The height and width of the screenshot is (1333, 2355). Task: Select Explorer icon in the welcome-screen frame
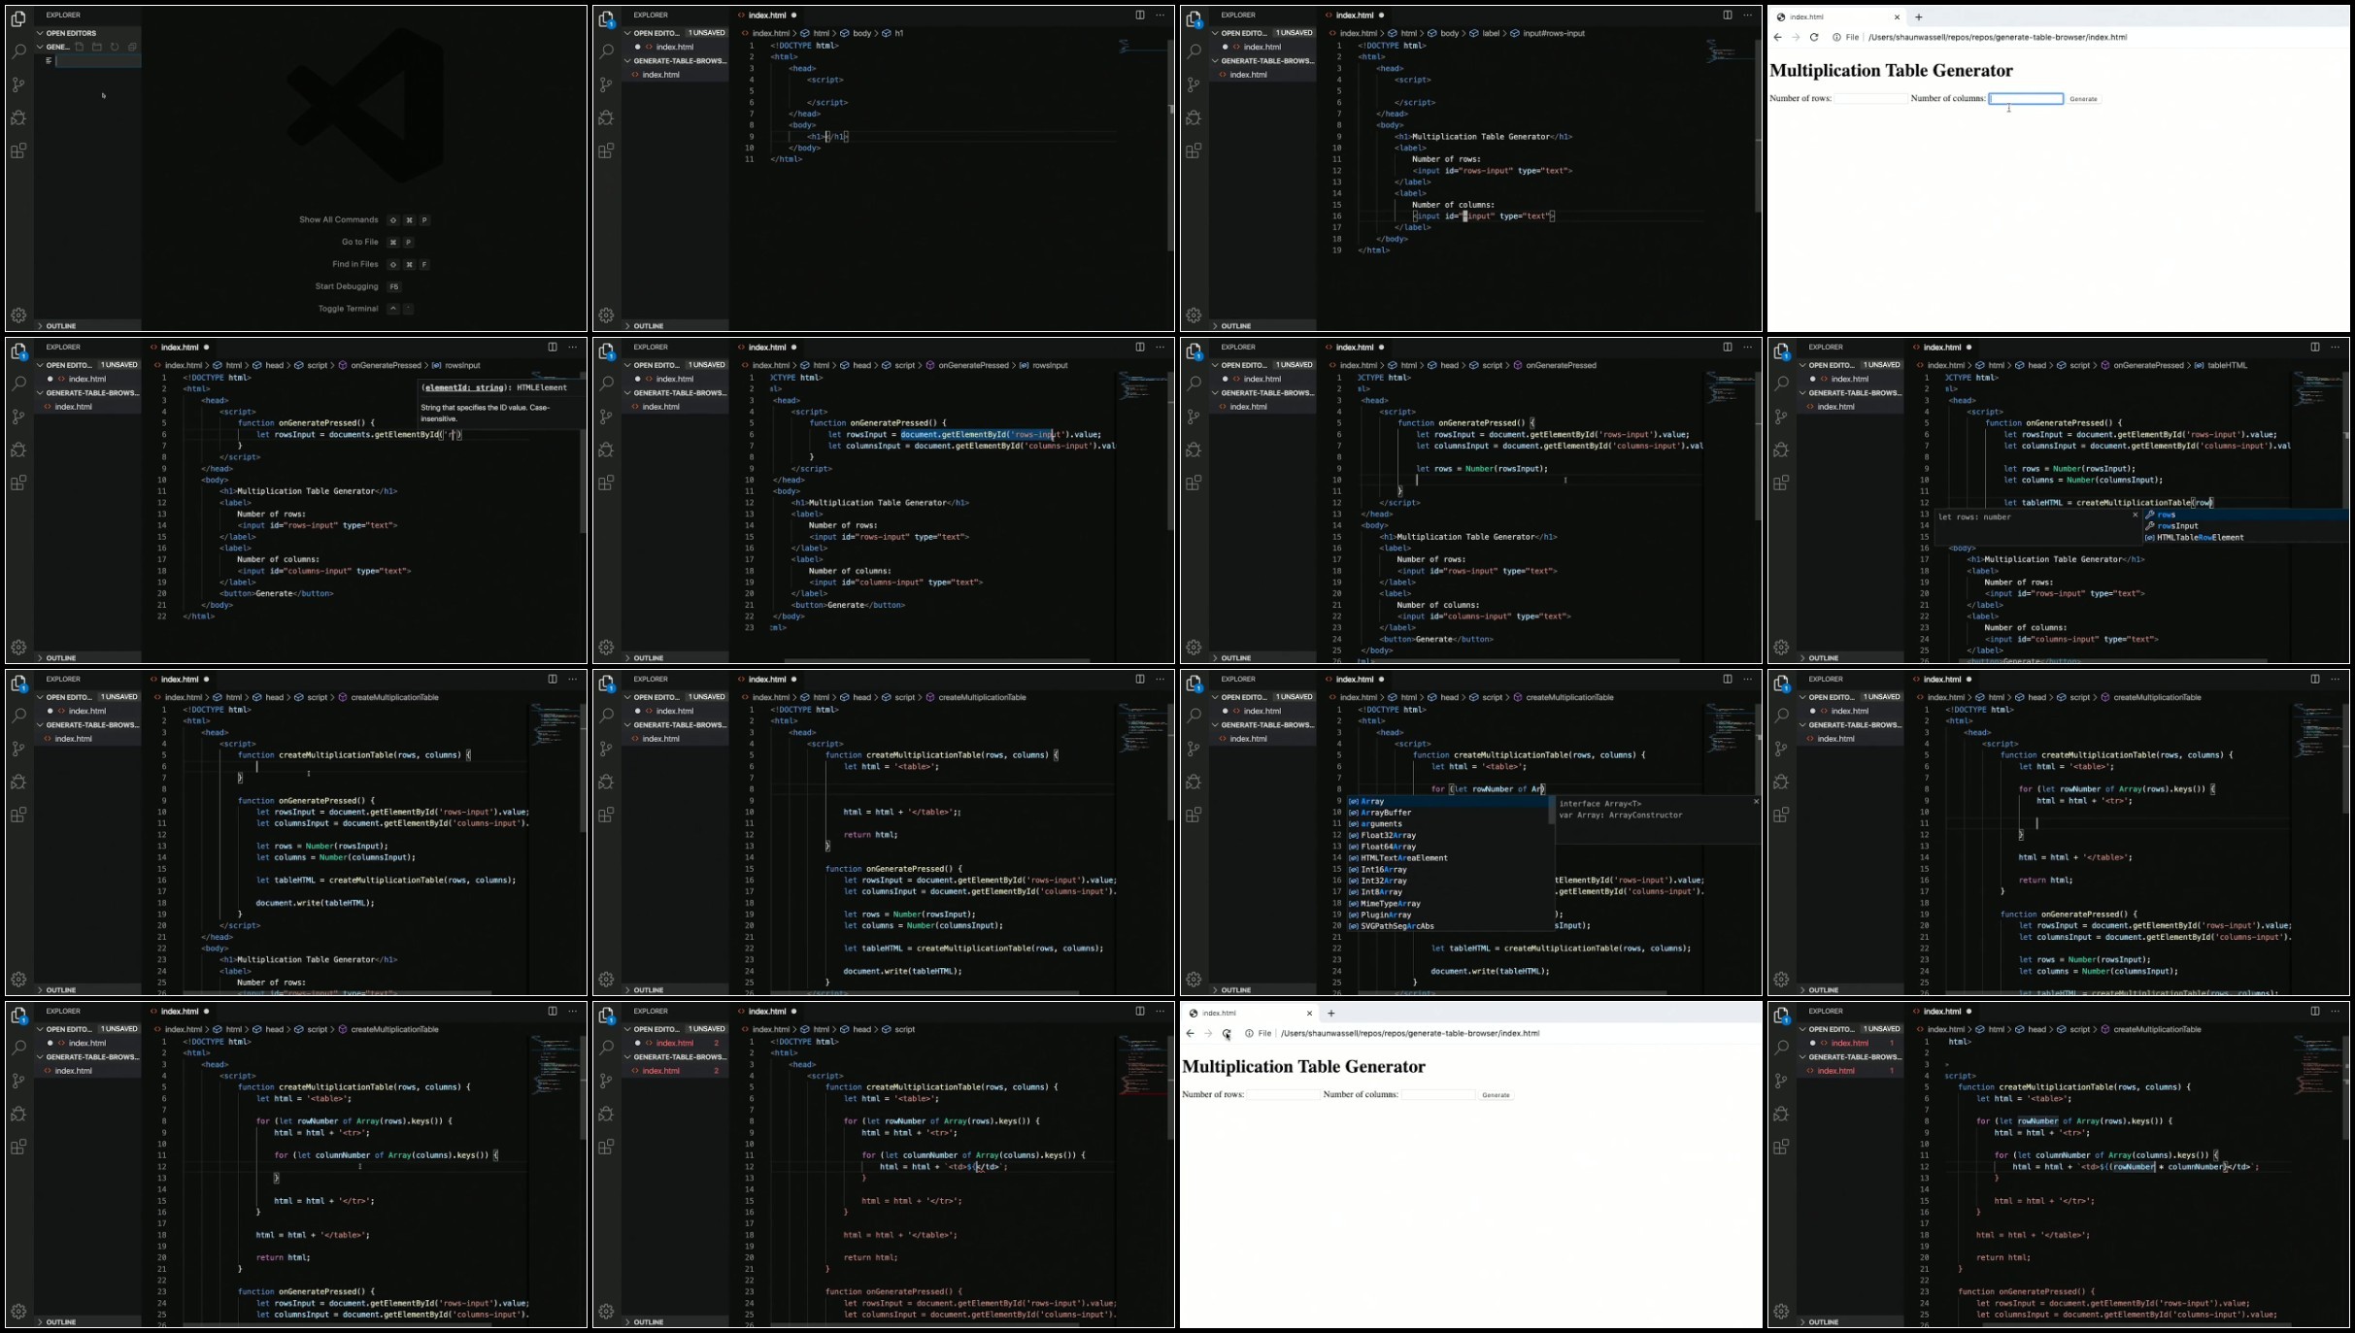pos(18,18)
